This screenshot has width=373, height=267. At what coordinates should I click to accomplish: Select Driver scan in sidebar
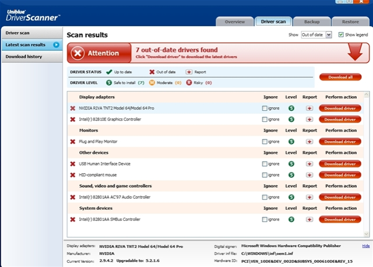tap(32, 33)
